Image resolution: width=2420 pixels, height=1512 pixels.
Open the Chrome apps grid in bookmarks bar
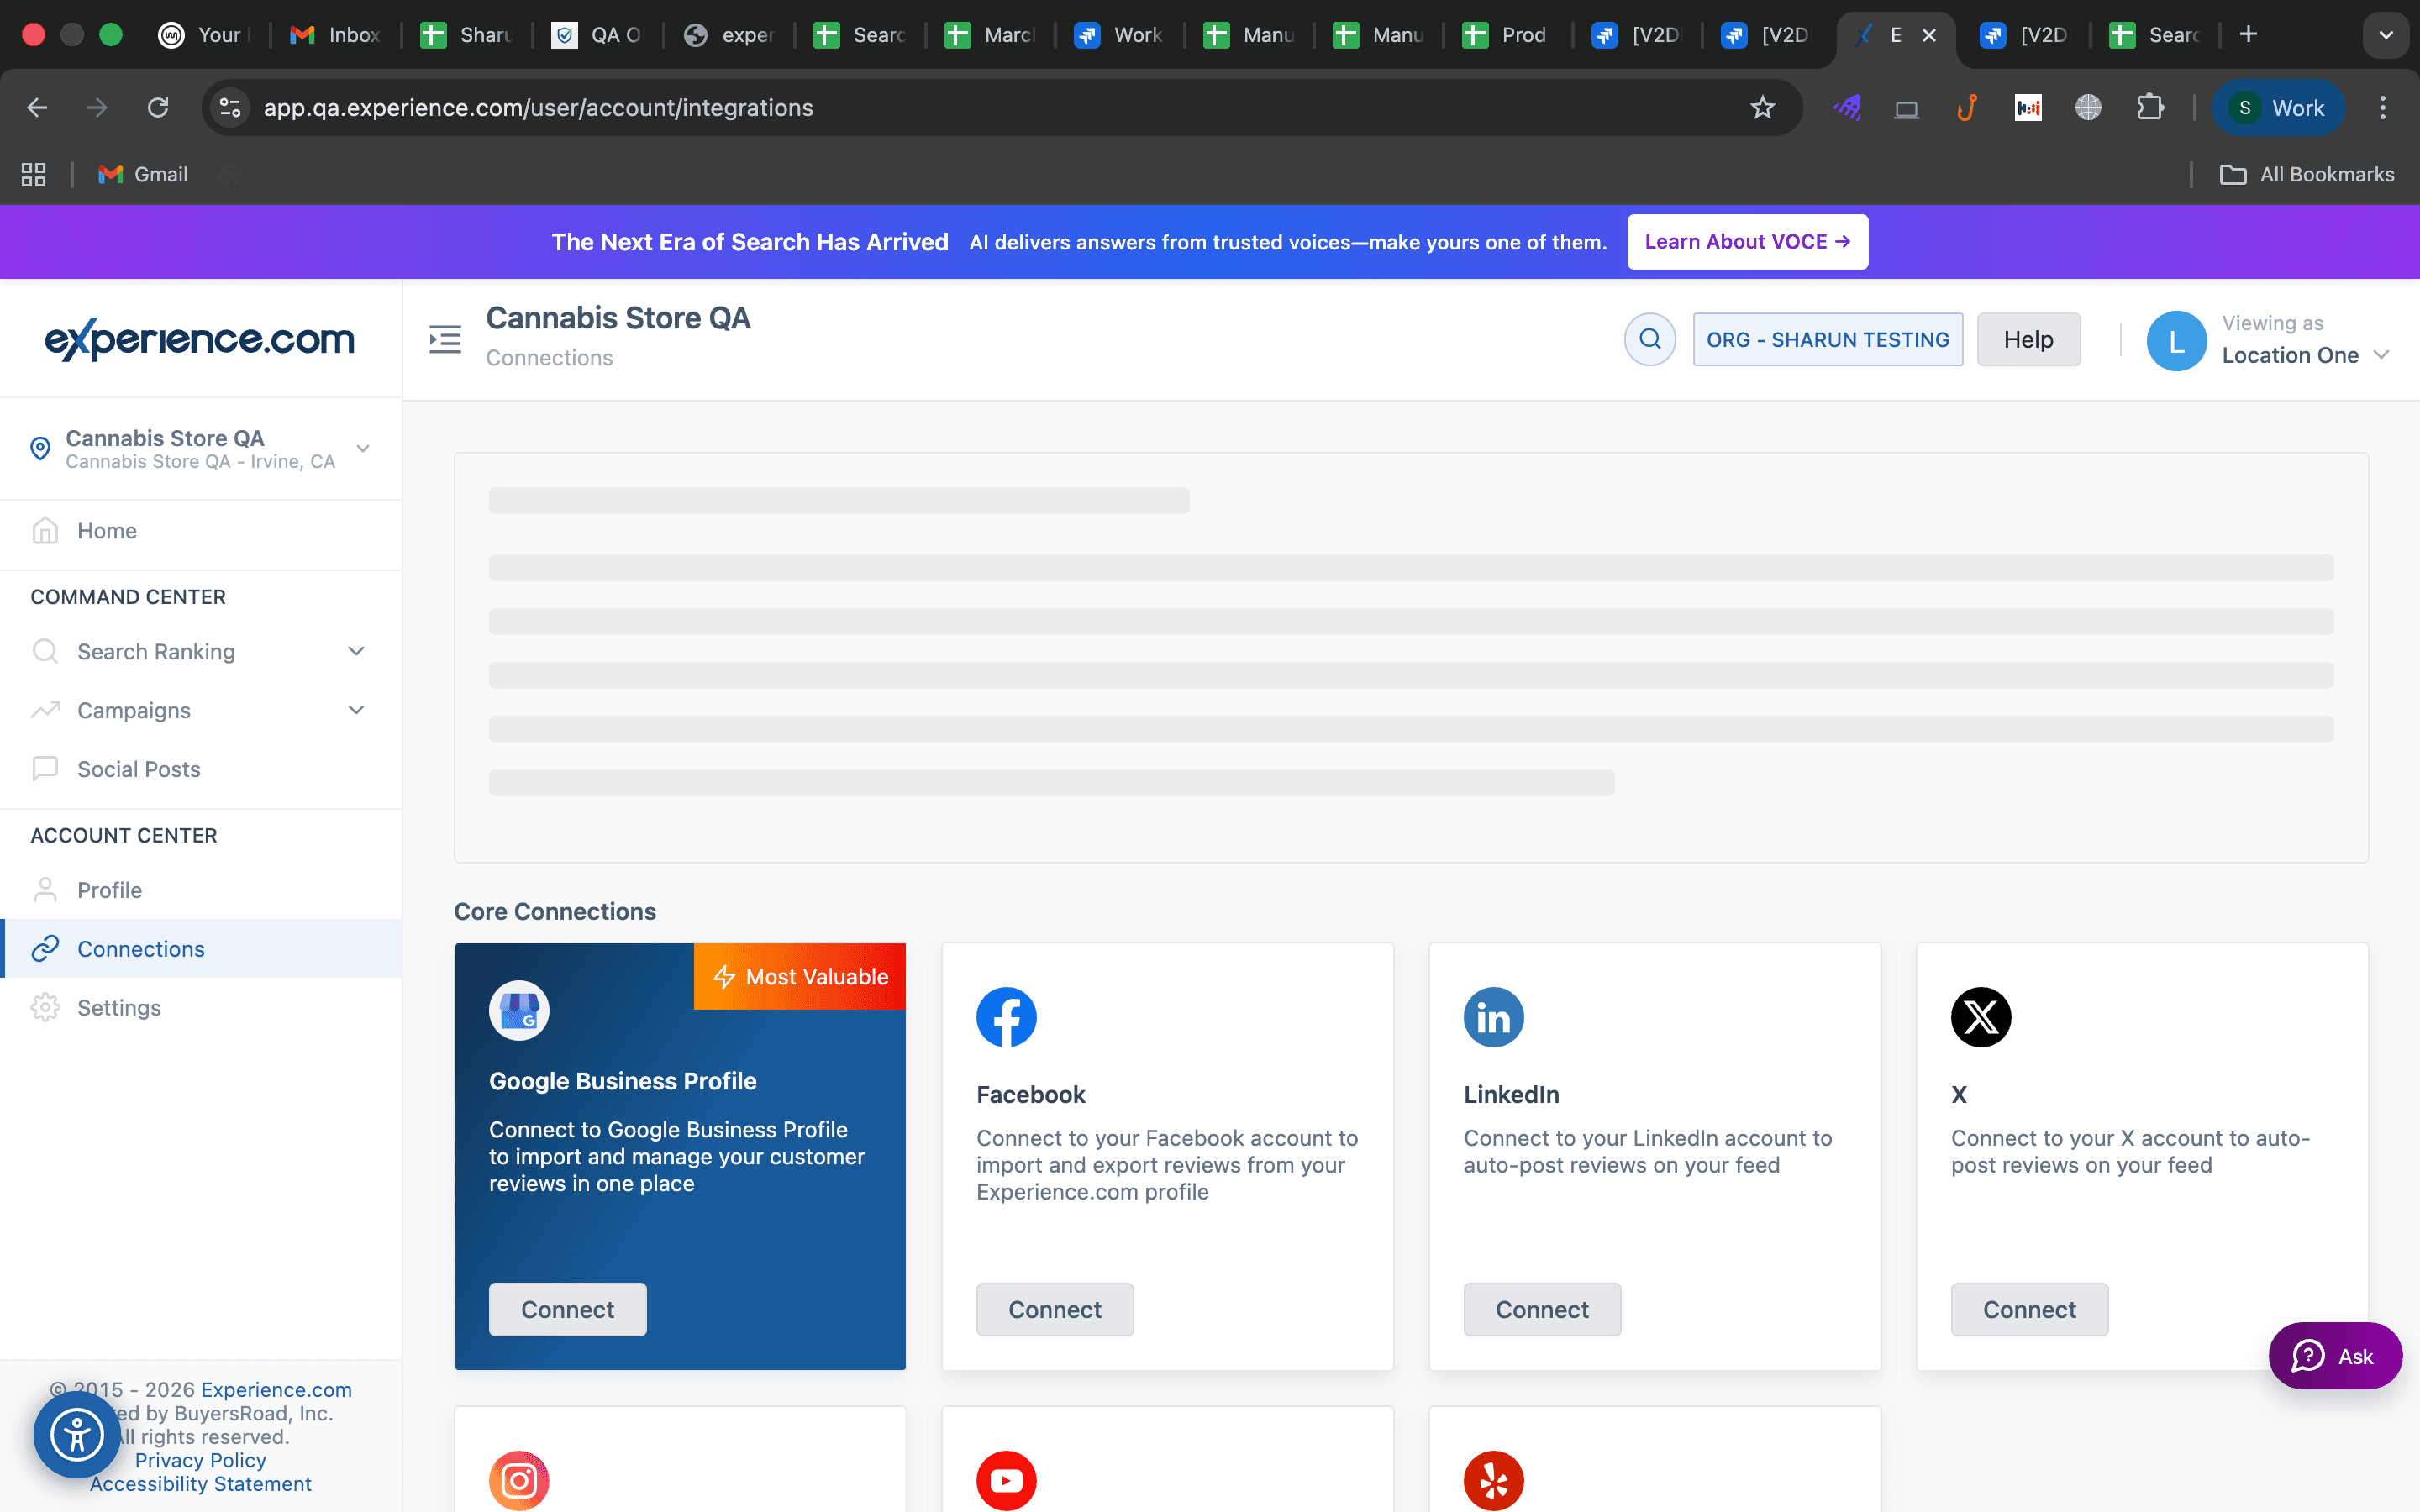[x=34, y=174]
